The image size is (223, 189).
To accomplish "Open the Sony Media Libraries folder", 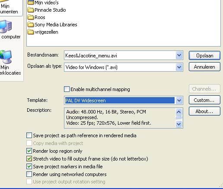I will click(52, 25).
